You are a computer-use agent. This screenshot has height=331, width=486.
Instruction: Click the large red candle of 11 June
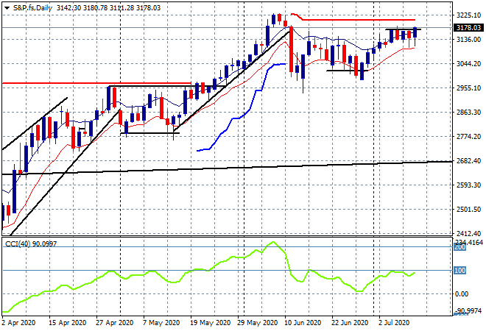292,49
